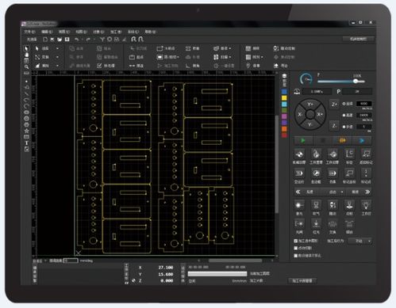Viewport: 396px width, 308px height.
Task: Select the text T tool in left toolbar
Action: [26, 143]
